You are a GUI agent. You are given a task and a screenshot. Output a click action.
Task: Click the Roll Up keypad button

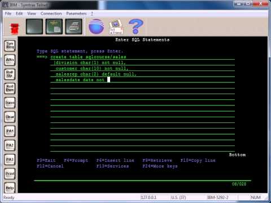tap(10, 74)
